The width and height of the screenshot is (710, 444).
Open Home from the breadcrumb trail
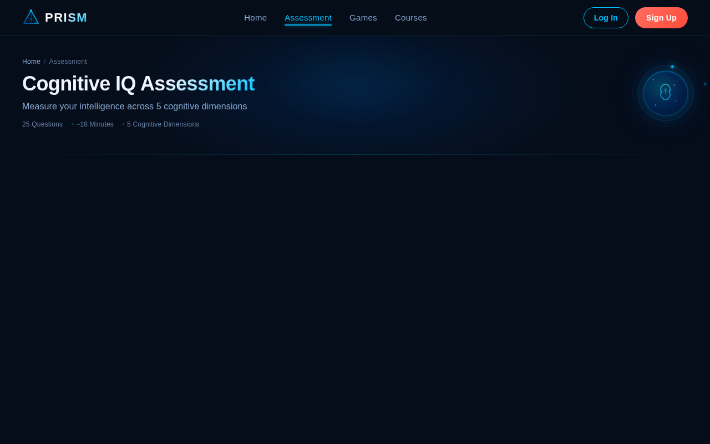coord(31,61)
